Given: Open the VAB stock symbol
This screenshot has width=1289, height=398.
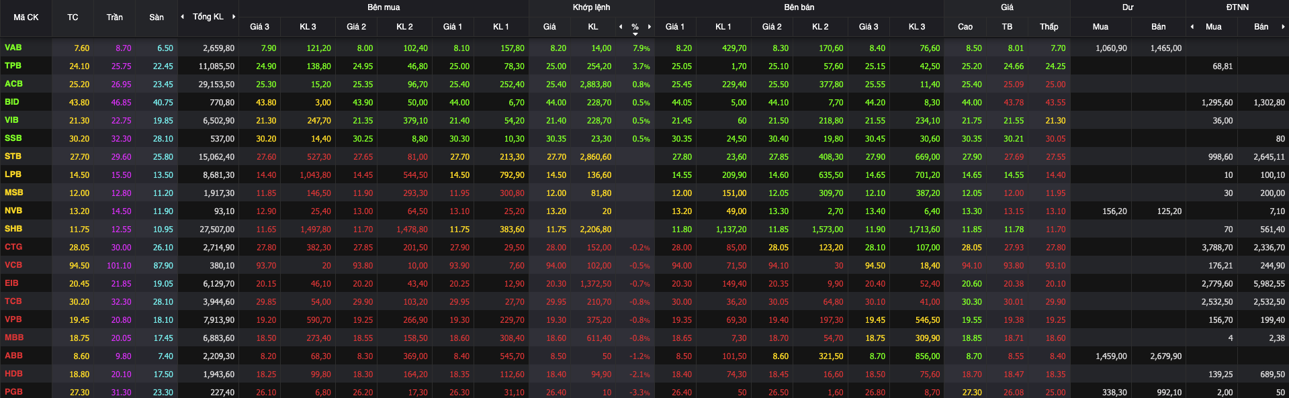Looking at the screenshot, I should click(13, 48).
